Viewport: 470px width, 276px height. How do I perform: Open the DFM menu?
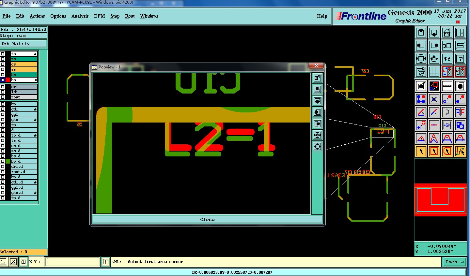coord(100,16)
